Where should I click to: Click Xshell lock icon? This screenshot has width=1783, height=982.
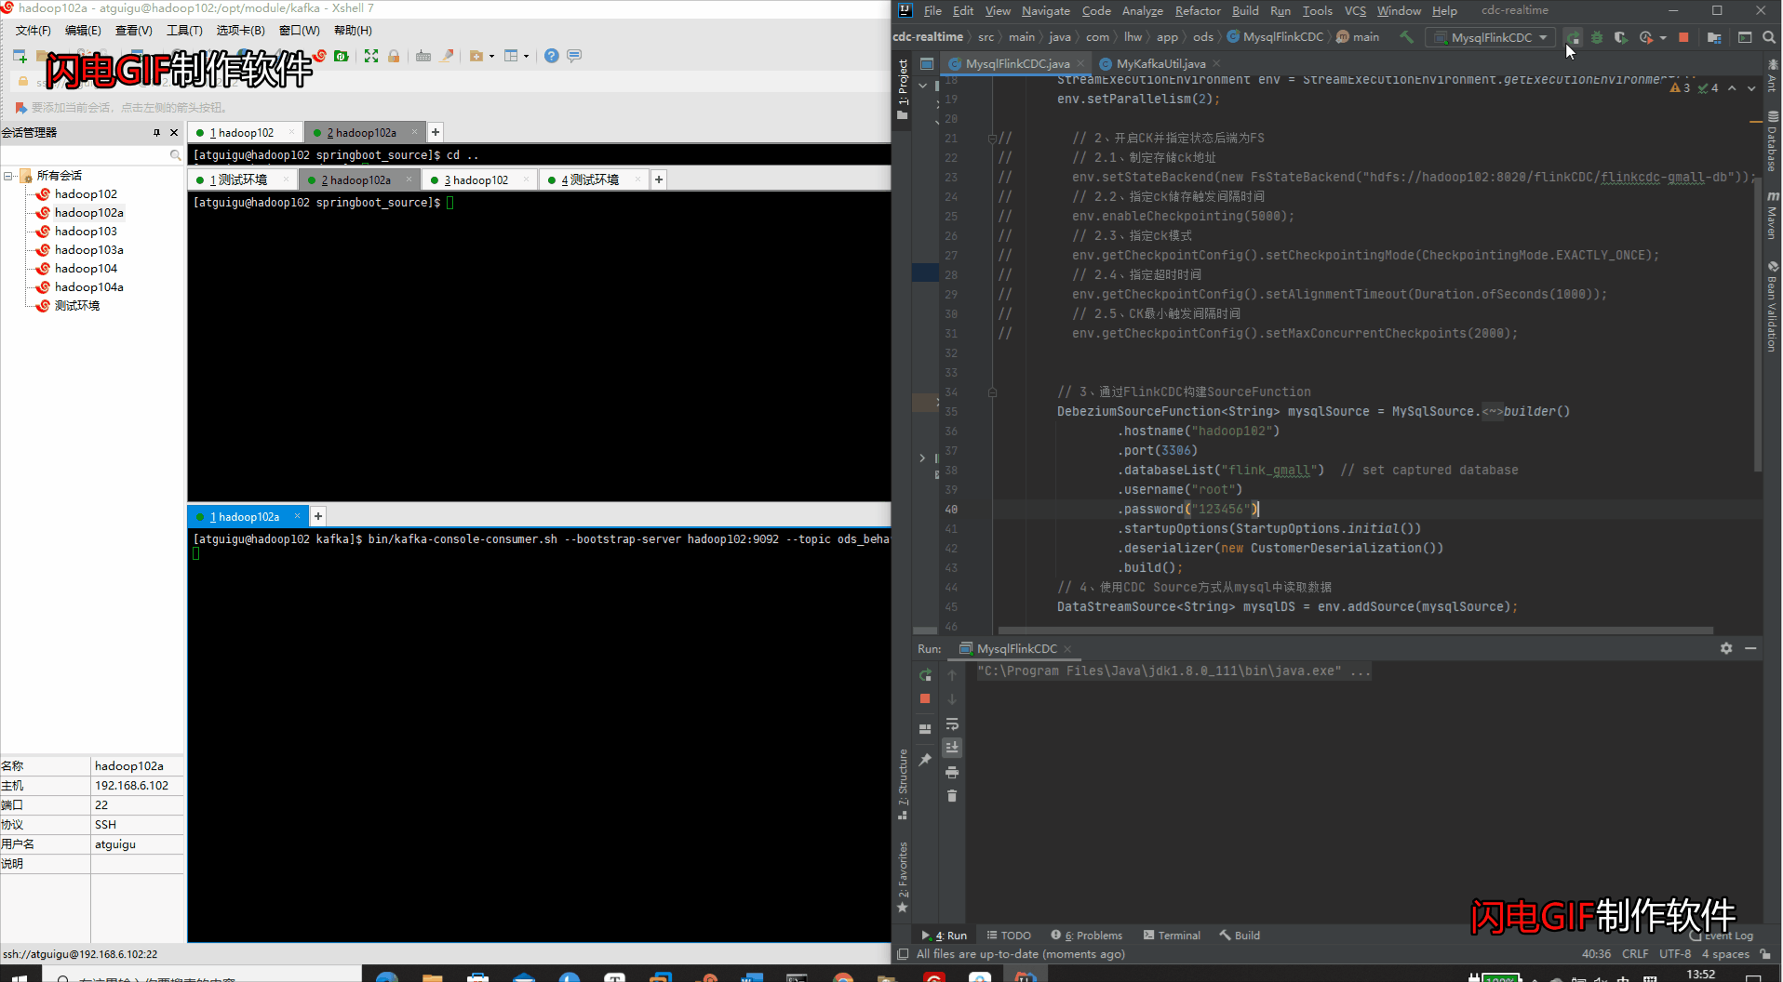pos(394,56)
